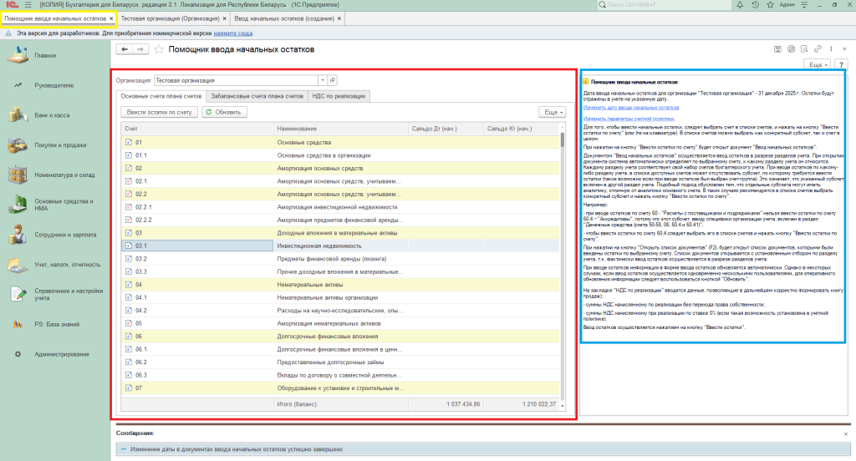Screen dimensions: 856x461
Task: Open Банк и касса section
Action: tap(52, 114)
